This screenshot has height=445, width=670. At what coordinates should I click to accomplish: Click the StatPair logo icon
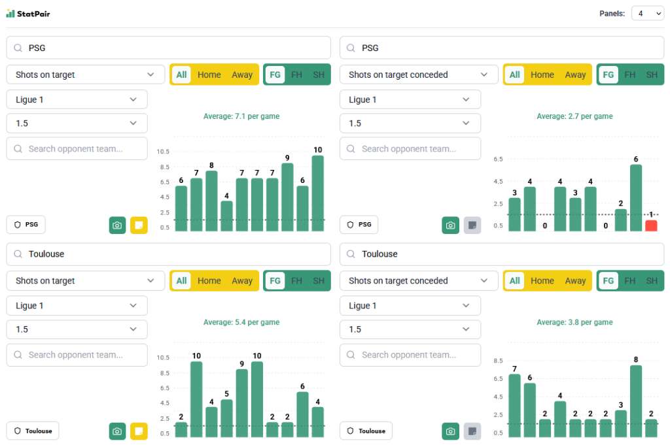(10, 13)
